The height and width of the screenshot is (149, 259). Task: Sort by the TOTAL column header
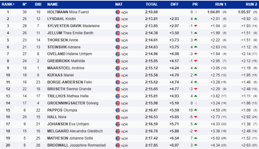(152, 4)
